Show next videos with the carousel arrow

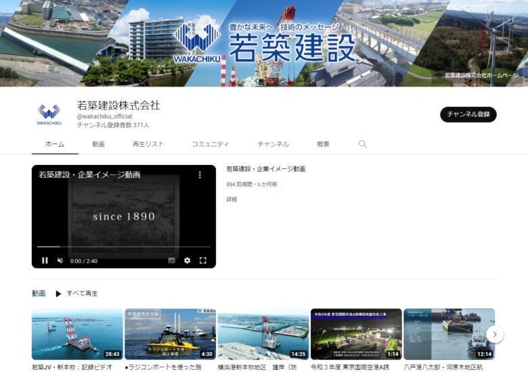[495, 334]
